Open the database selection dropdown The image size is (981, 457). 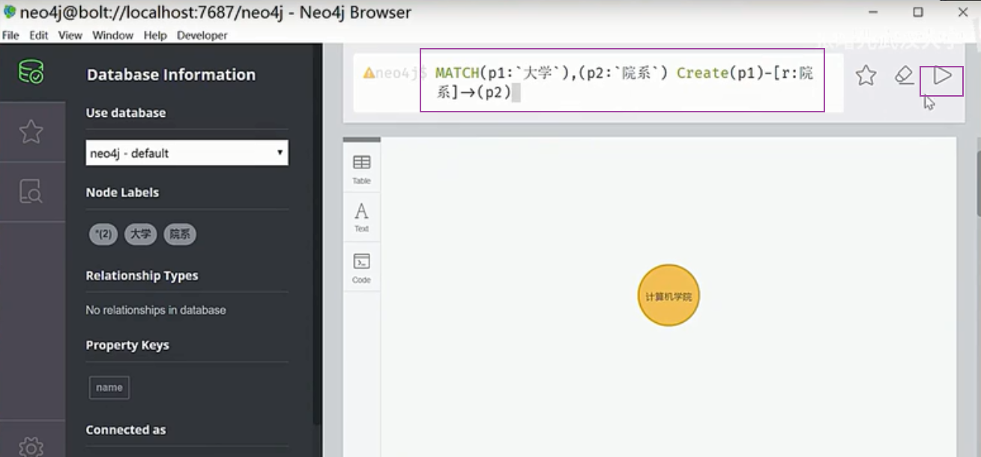click(186, 153)
